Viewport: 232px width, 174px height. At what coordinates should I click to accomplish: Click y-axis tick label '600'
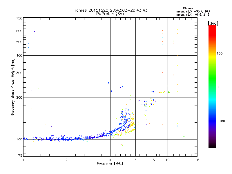point(19,31)
